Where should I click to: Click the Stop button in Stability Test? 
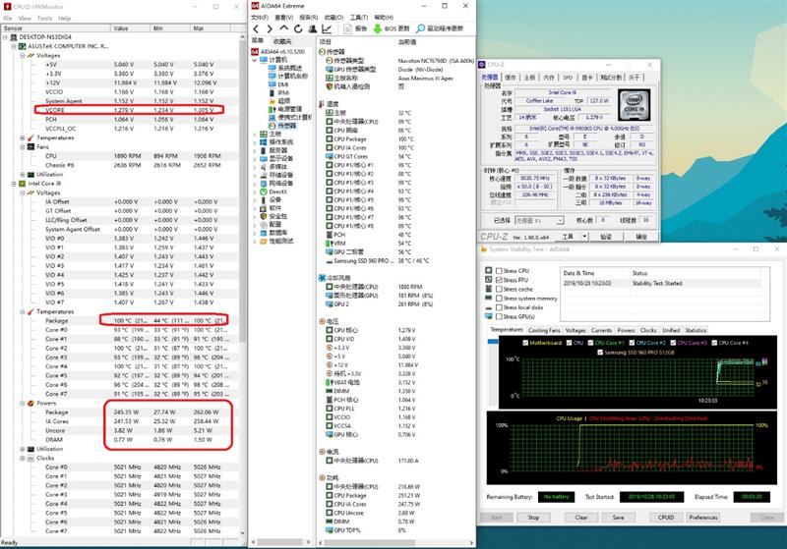(x=533, y=518)
